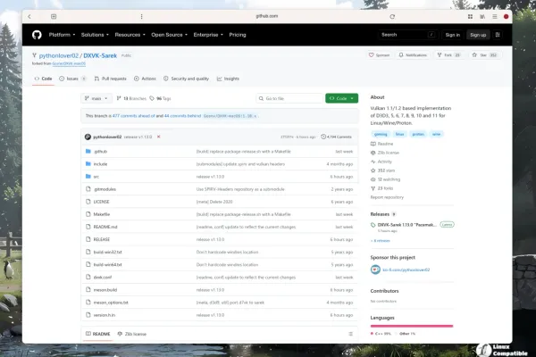The image size is (536, 357).
Task: Open the branch selector dropdown main
Action: coord(96,98)
